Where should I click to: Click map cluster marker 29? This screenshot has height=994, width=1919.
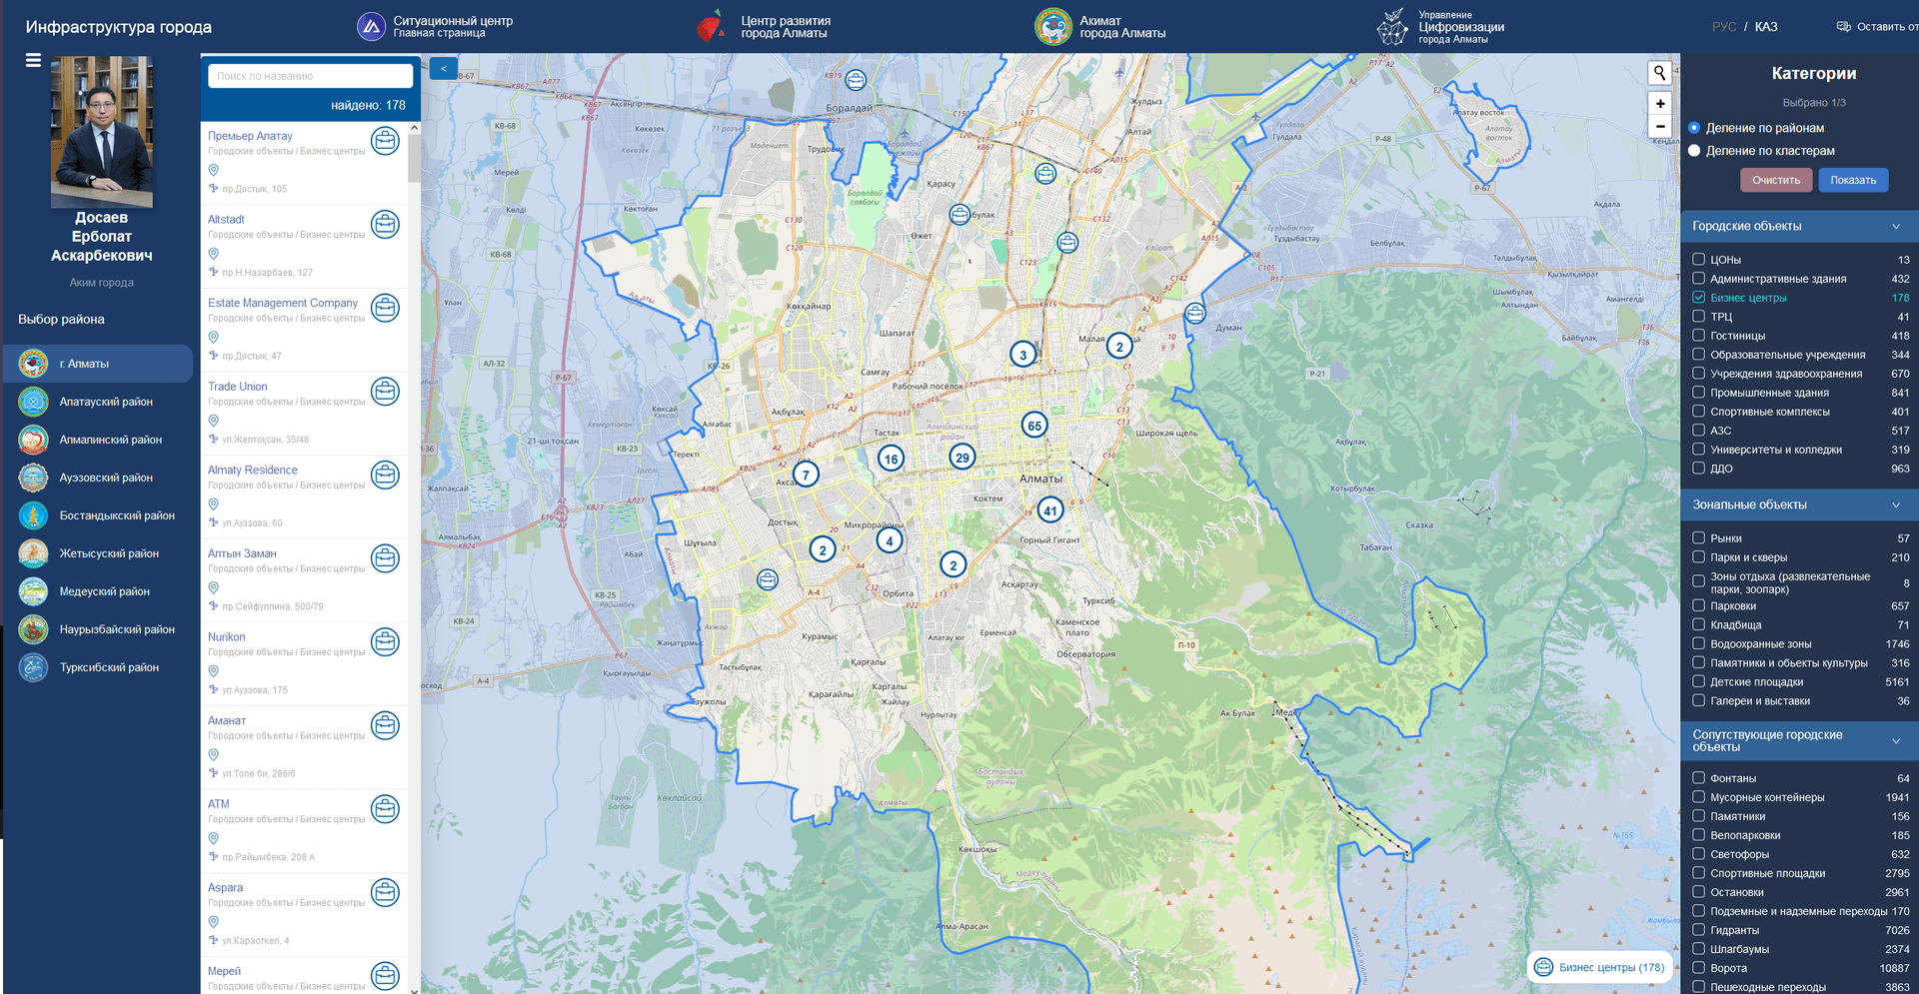click(x=961, y=458)
